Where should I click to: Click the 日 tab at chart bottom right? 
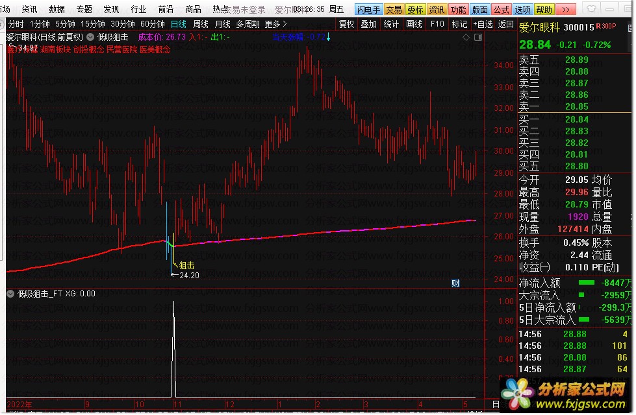point(496,404)
